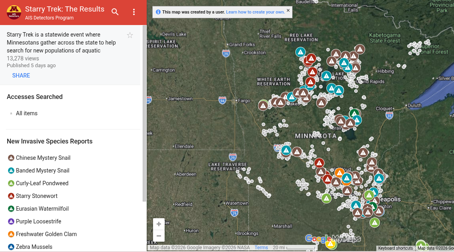Open Learn how to create your own link
This screenshot has width=454, height=252.
(x=255, y=12)
